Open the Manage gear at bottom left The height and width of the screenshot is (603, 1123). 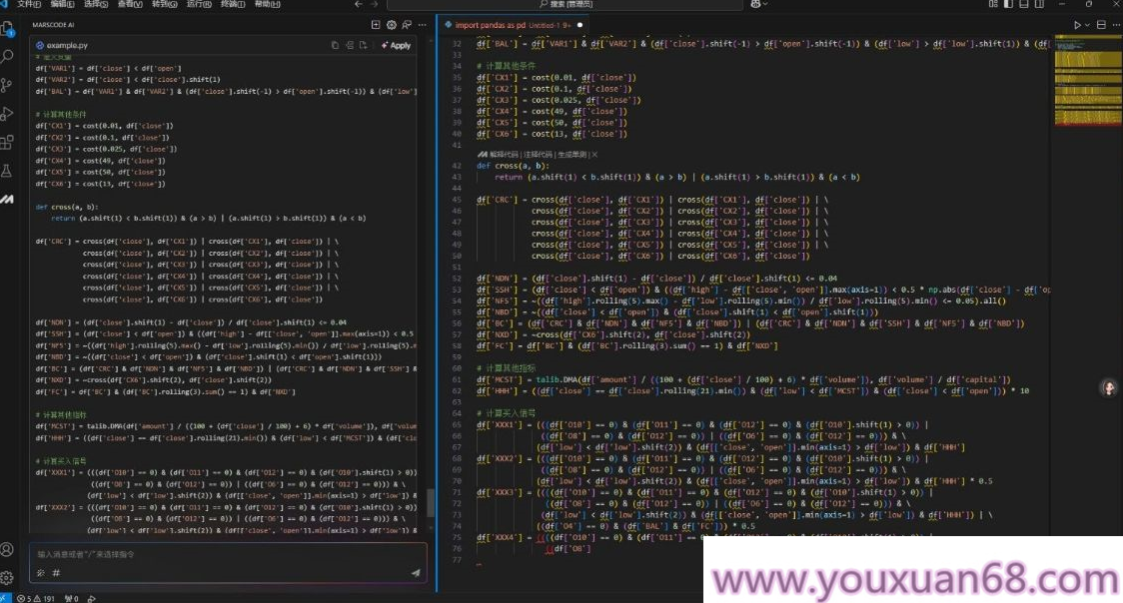tap(7, 578)
